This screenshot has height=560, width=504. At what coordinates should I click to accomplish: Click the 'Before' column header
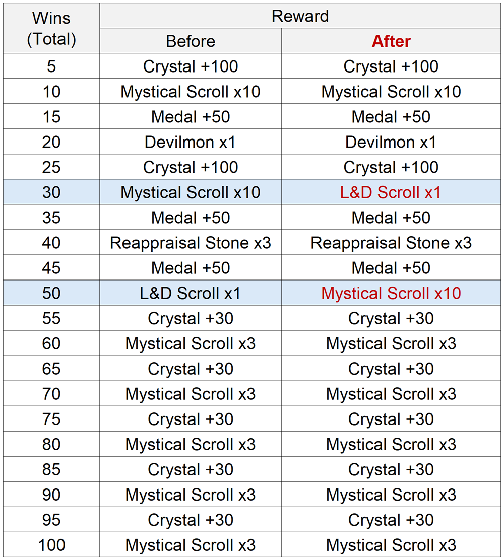click(x=191, y=41)
